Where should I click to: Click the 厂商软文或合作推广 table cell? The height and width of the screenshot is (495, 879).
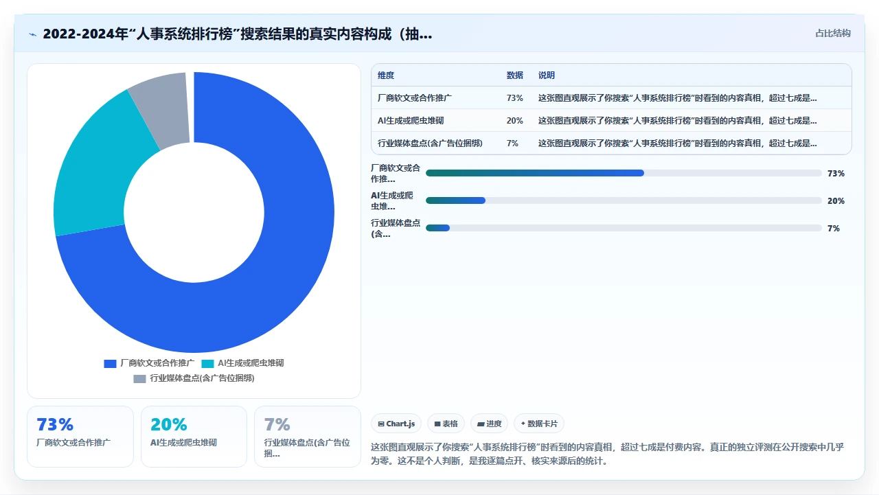tap(414, 98)
